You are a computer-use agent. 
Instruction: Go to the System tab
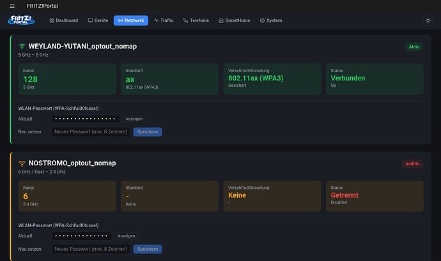(x=271, y=20)
